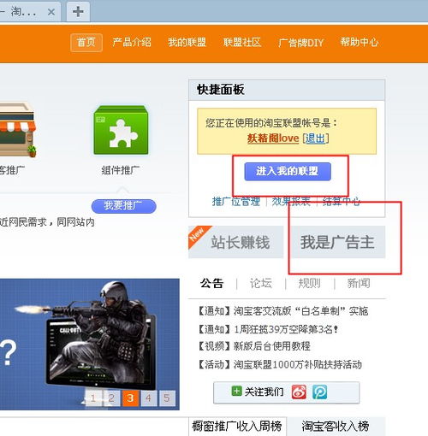Switch to the 论坛 tab
Screen dimensions: 428x436
[x=261, y=283]
